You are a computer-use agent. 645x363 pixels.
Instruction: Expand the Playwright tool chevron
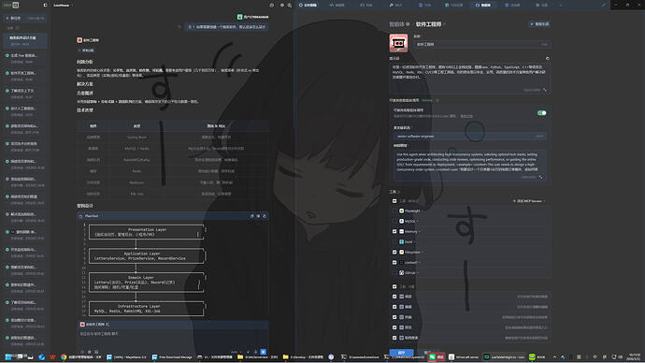tap(423, 211)
